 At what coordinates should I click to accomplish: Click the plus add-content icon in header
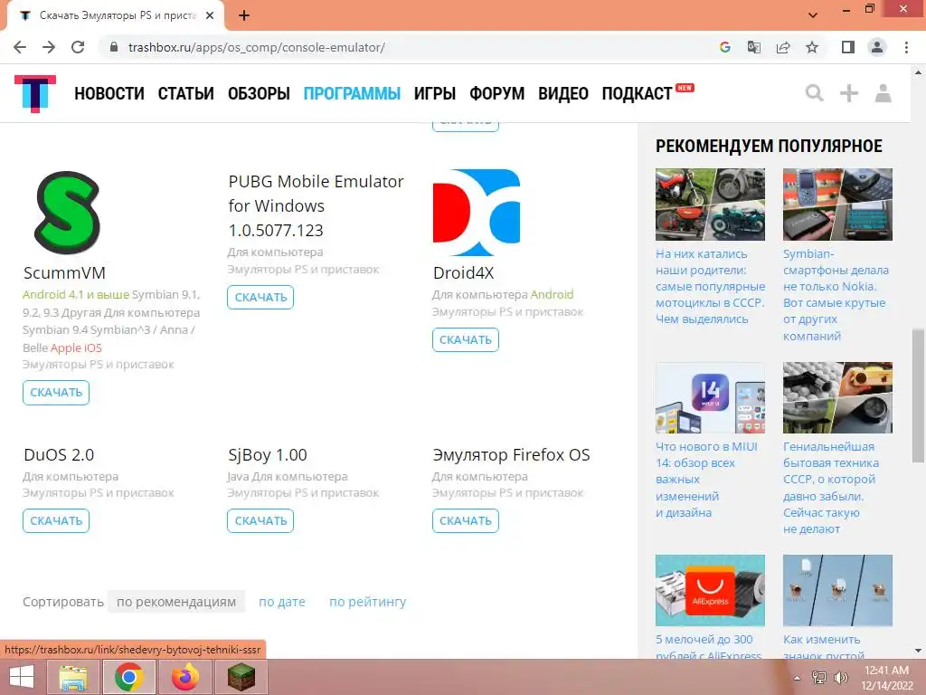(x=848, y=93)
